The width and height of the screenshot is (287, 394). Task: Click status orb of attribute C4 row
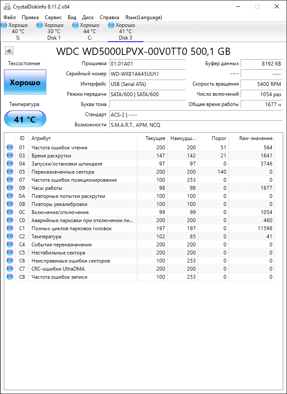pyautogui.click(x=9, y=245)
